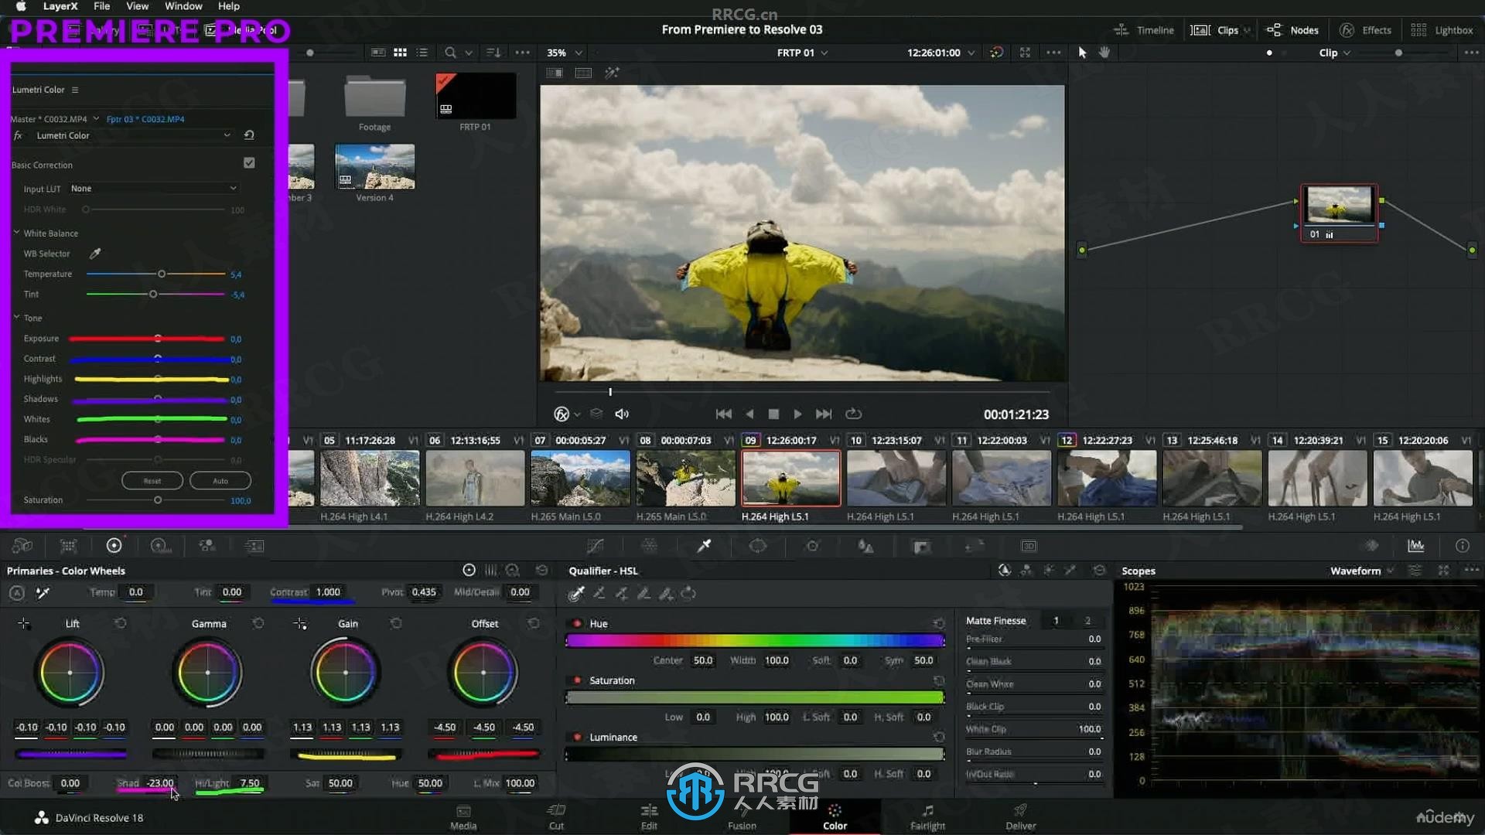Click the Temperature slider handle
The height and width of the screenshot is (835, 1485).
[x=162, y=274]
